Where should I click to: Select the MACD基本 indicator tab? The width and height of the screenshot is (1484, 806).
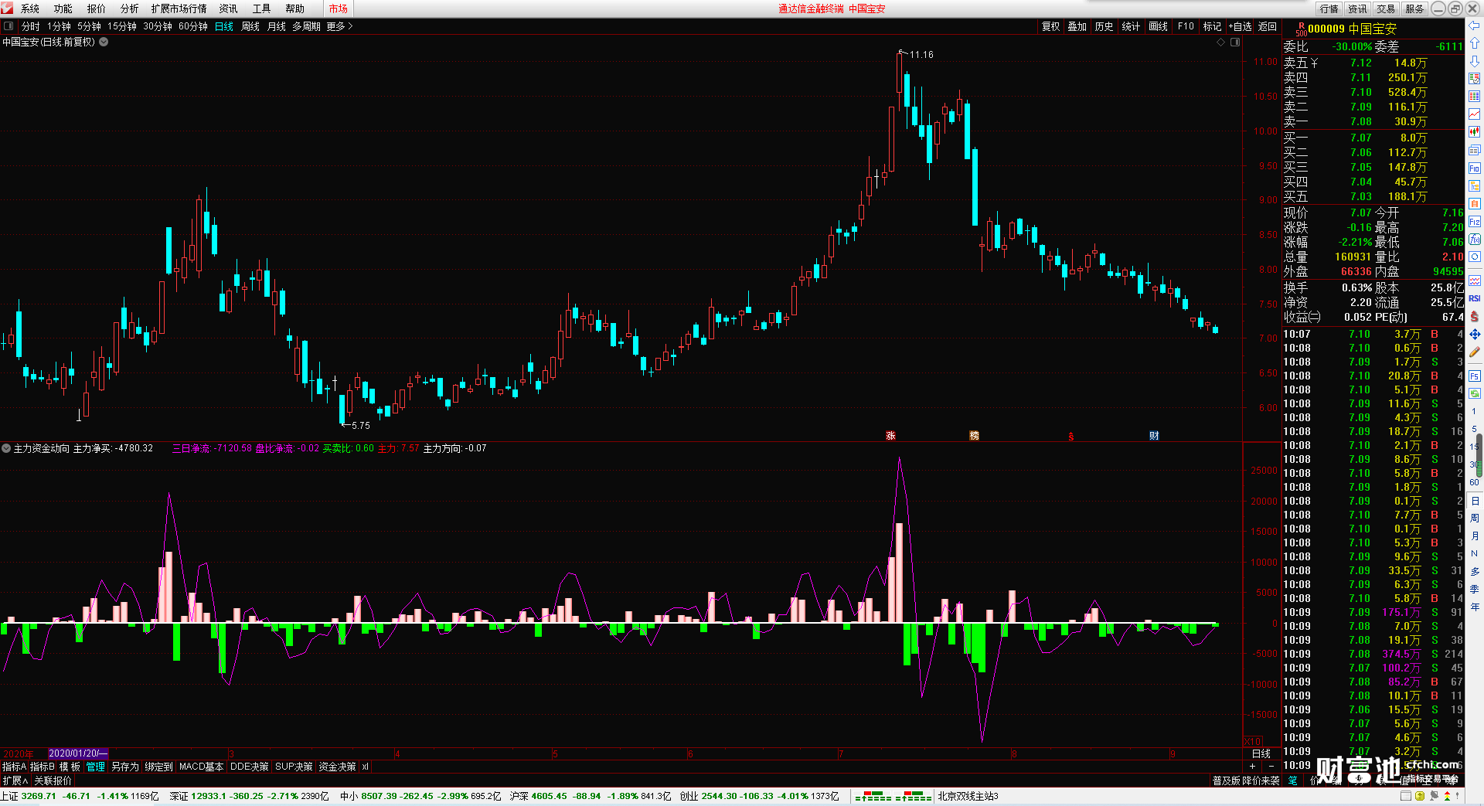tap(201, 767)
